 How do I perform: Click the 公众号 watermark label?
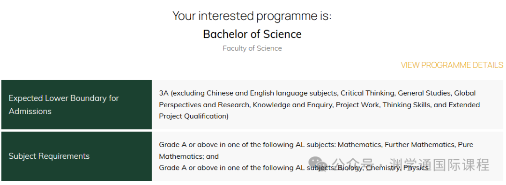[x=353, y=164]
